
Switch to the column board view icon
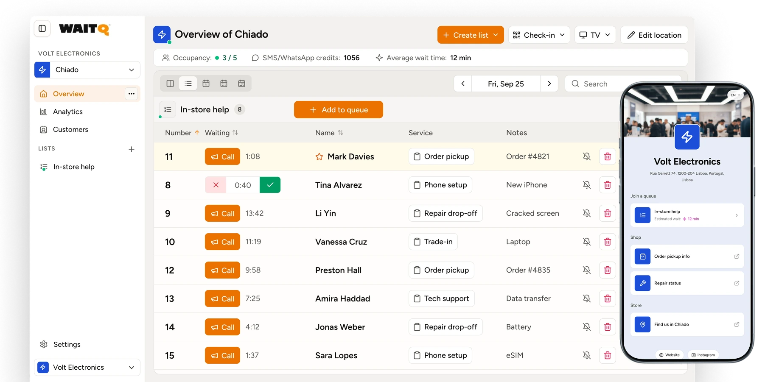tap(170, 84)
